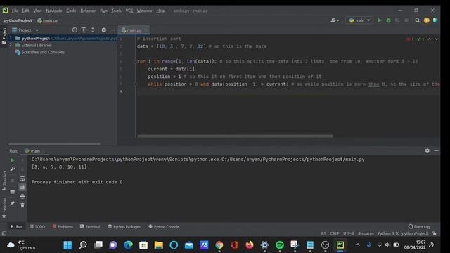Toggle soft-wrap in Run console
The width and height of the screenshot is (450, 253).
click(x=22, y=179)
